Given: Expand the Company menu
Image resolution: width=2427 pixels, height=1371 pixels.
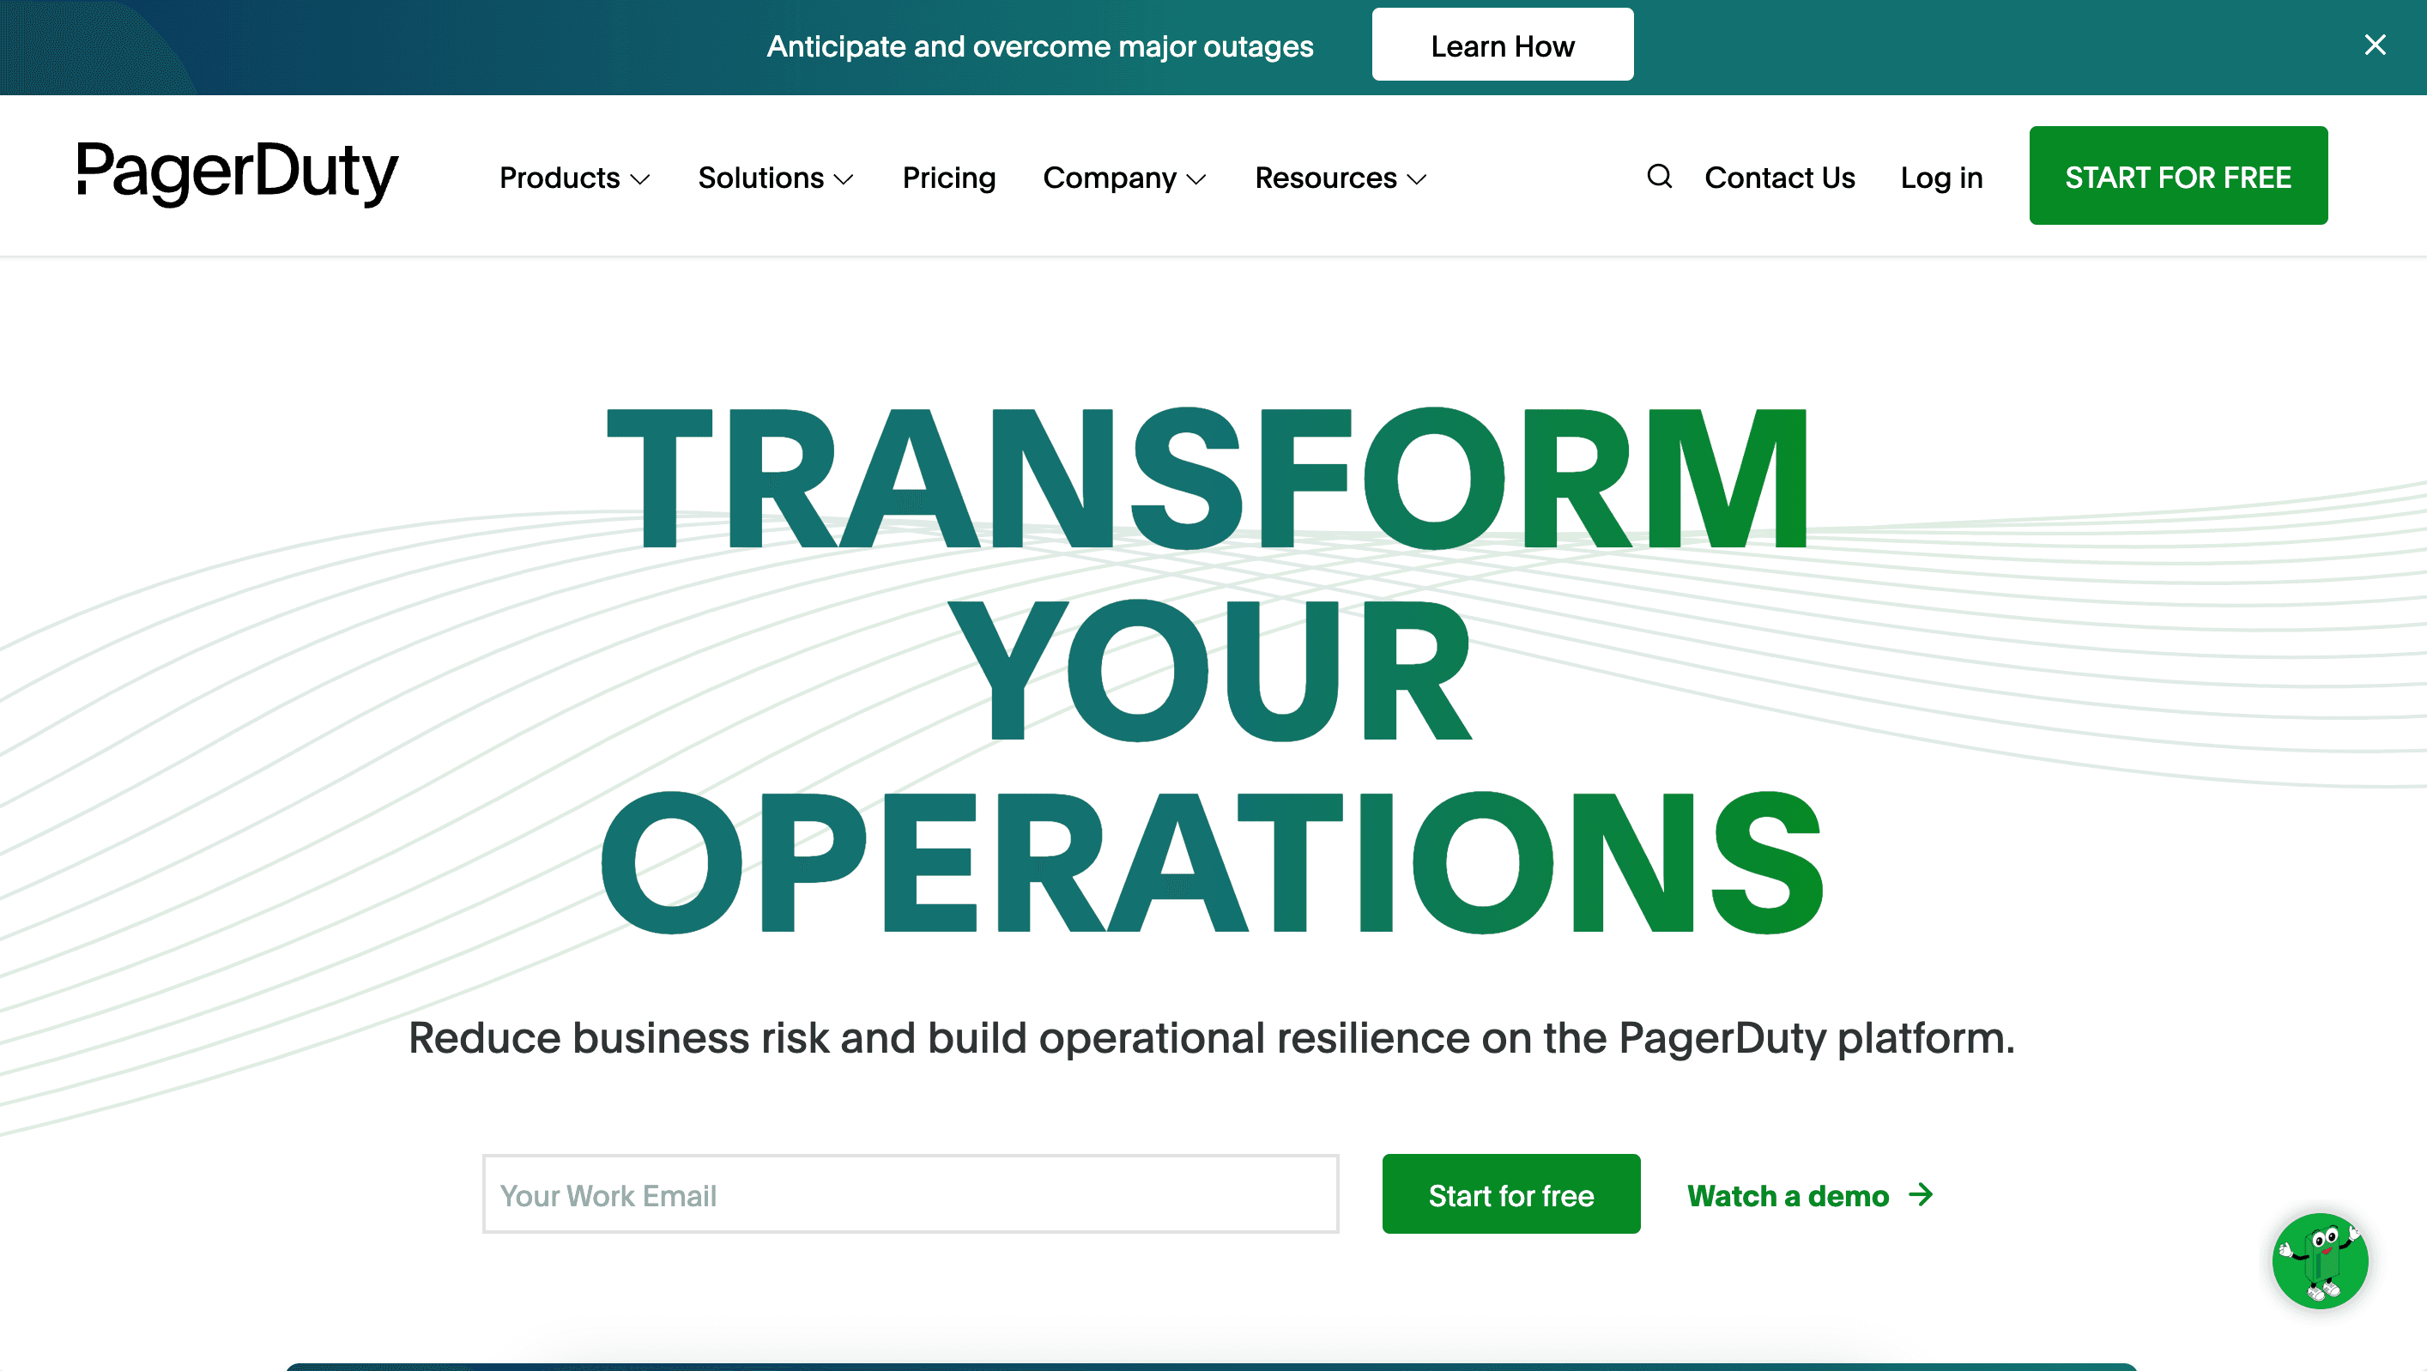Looking at the screenshot, I should [x=1125, y=178].
